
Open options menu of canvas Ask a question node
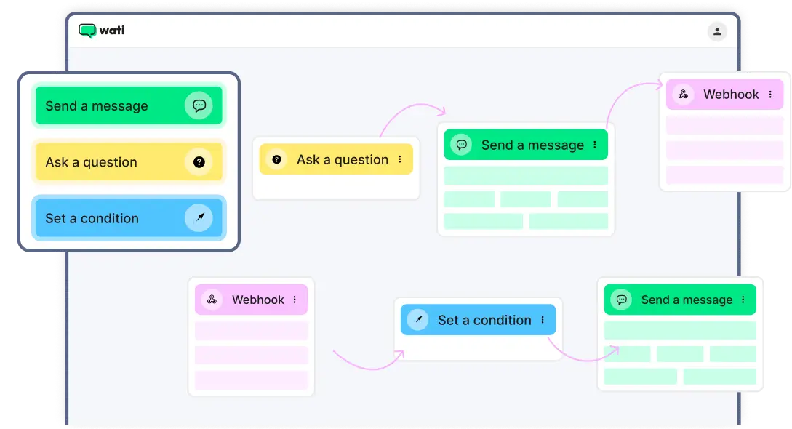click(400, 159)
